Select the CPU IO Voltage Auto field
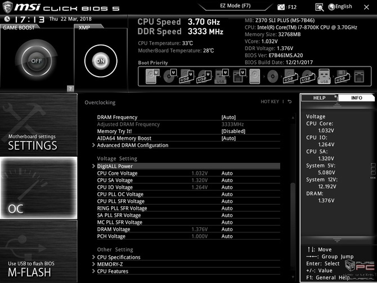Screen dimensions: 377x283 click(x=227, y=187)
